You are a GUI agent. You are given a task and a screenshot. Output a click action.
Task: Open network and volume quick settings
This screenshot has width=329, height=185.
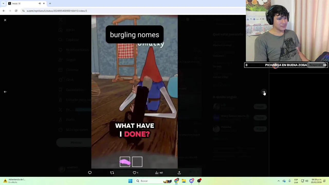305,181
